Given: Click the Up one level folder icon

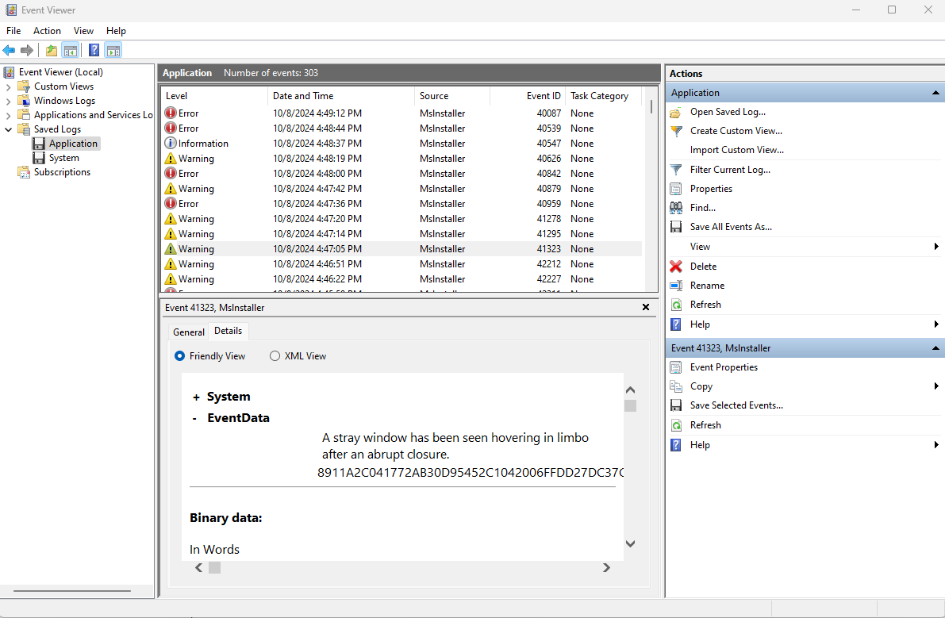Looking at the screenshot, I should click(52, 50).
